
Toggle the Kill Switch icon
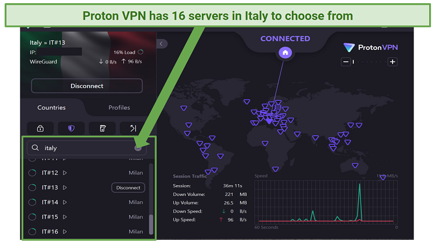tap(102, 128)
